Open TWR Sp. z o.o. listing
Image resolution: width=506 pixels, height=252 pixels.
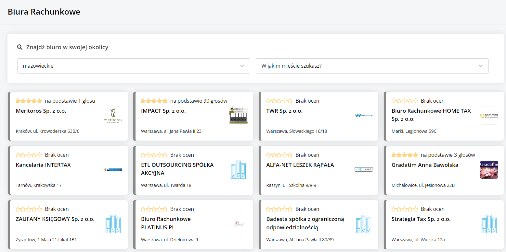point(284,111)
